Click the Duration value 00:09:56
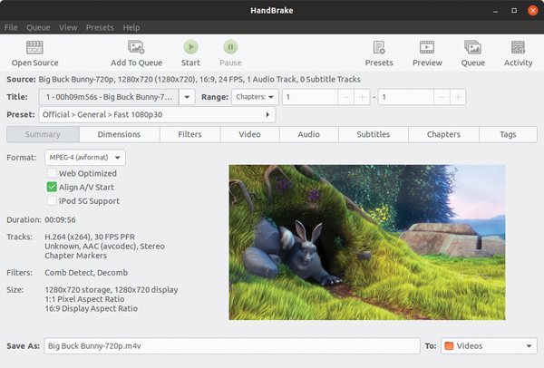Image resolution: width=544 pixels, height=368 pixels. [x=60, y=219]
